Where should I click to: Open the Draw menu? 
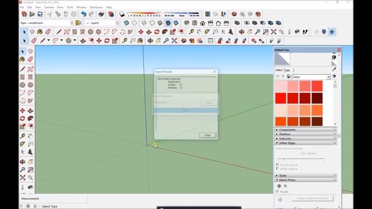pos(60,8)
